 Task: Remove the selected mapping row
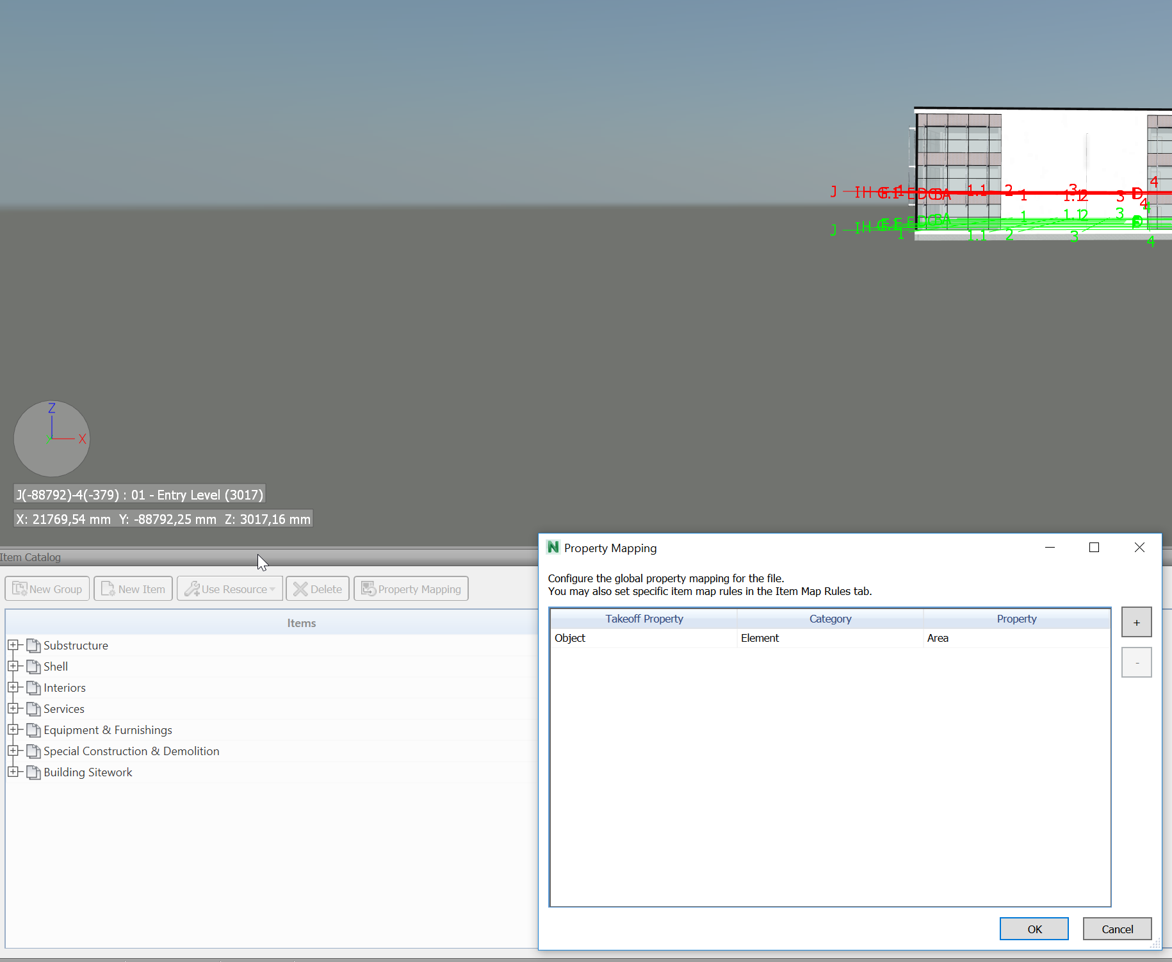(1135, 662)
